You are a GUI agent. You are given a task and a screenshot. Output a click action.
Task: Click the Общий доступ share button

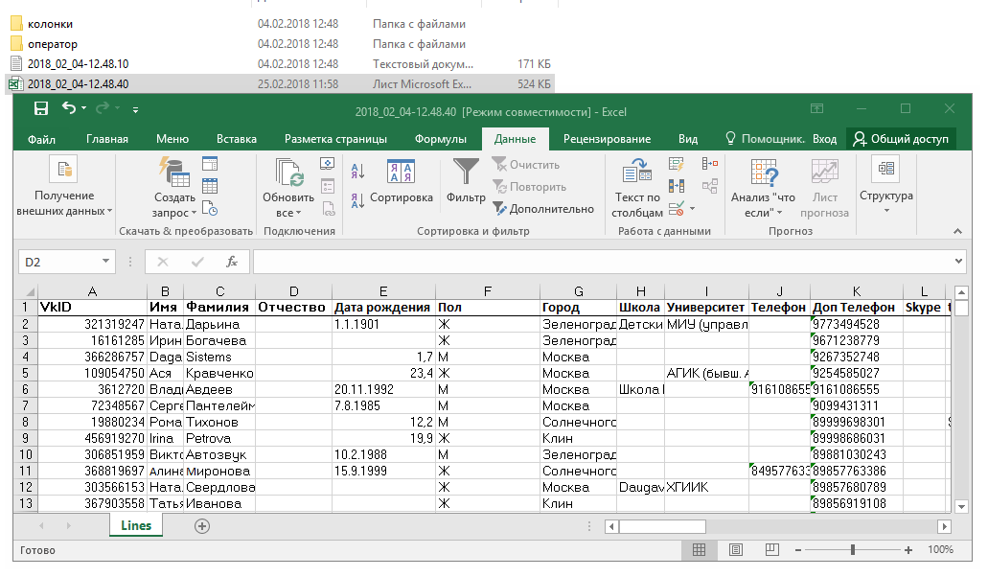(901, 139)
